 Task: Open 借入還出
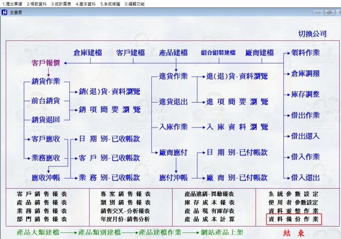coord(305,178)
